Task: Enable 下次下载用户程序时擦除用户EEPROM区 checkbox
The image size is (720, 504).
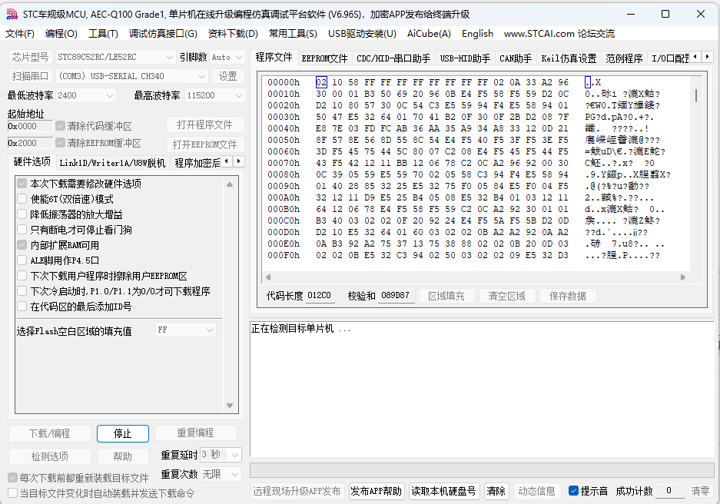Action: 22,276
